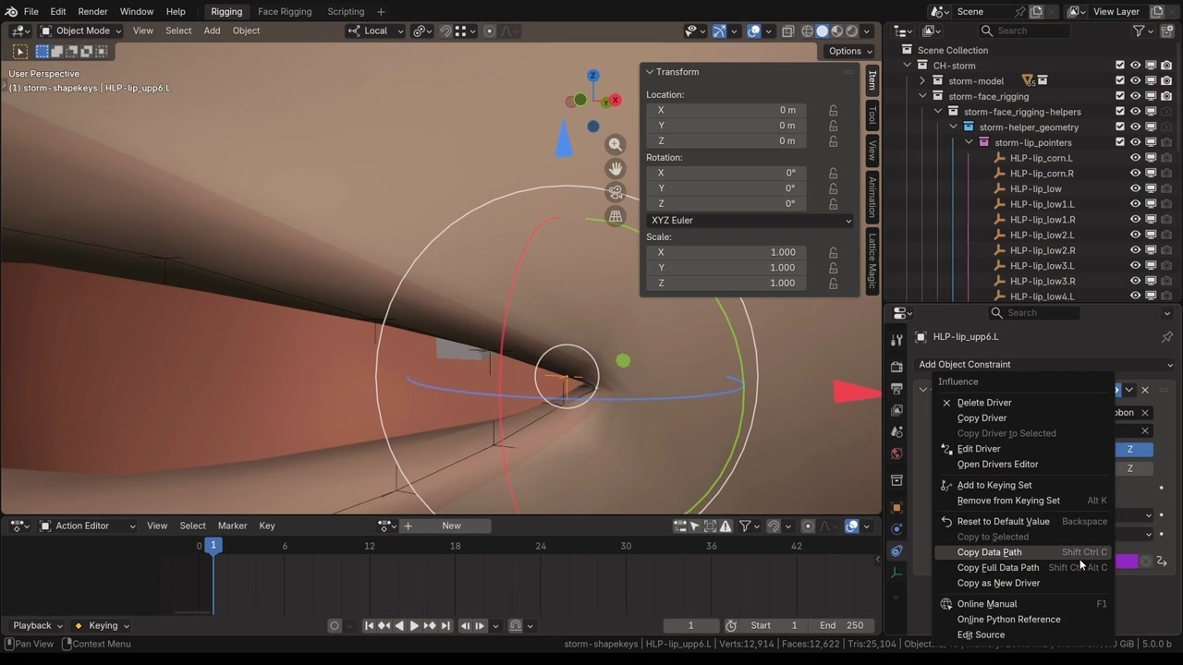Toggle storm-model collection checkbox
The height and width of the screenshot is (665, 1183).
pyautogui.click(x=1119, y=81)
